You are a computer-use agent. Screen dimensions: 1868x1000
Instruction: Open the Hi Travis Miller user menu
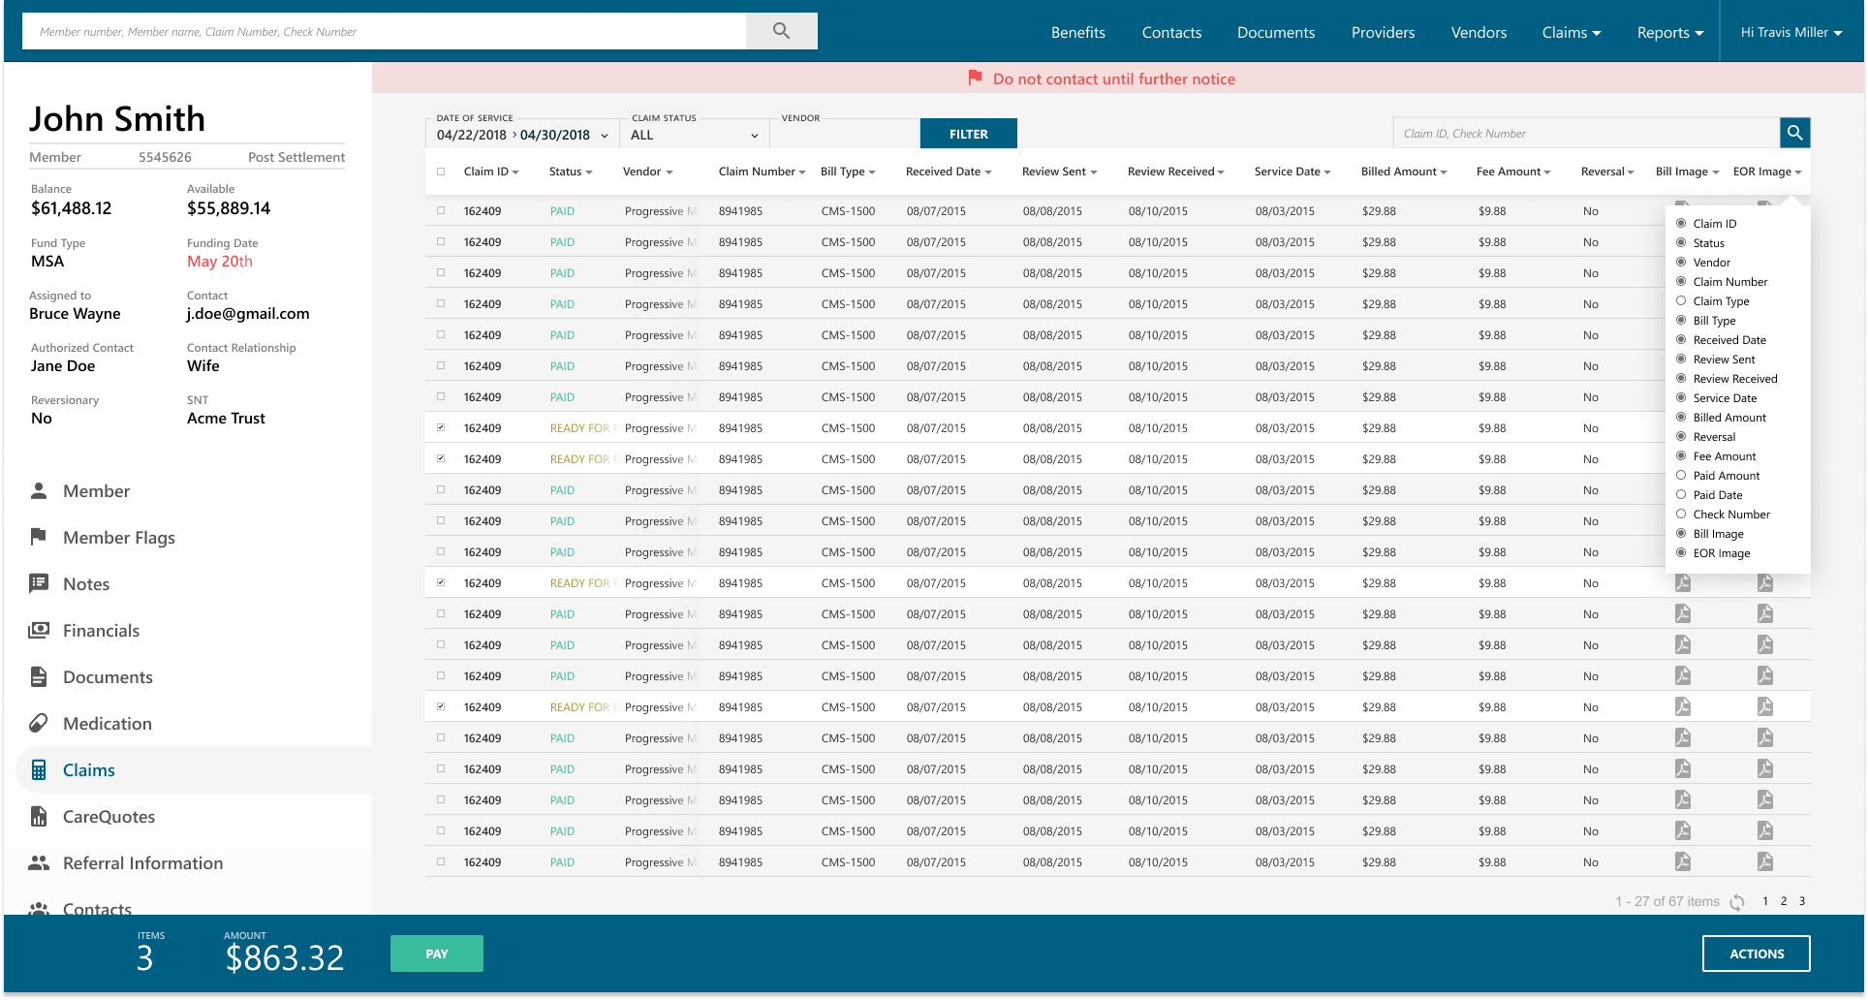(1790, 32)
